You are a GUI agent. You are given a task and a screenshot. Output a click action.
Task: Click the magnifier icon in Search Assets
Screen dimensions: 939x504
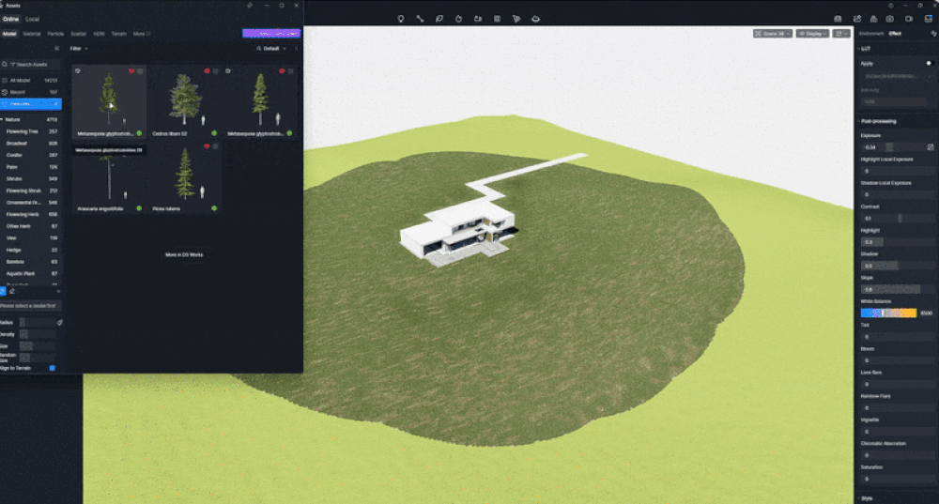coord(5,64)
